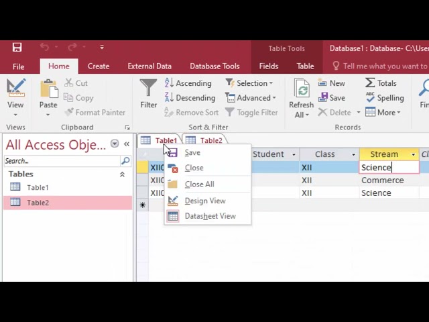Image resolution: width=429 pixels, height=322 pixels.
Task: Click the Filter funnel icon
Action: [148, 88]
